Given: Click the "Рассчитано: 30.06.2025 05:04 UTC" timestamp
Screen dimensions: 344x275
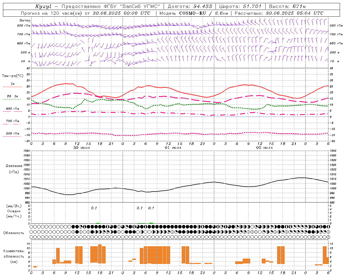Looking at the screenshot, I should pos(279,13).
